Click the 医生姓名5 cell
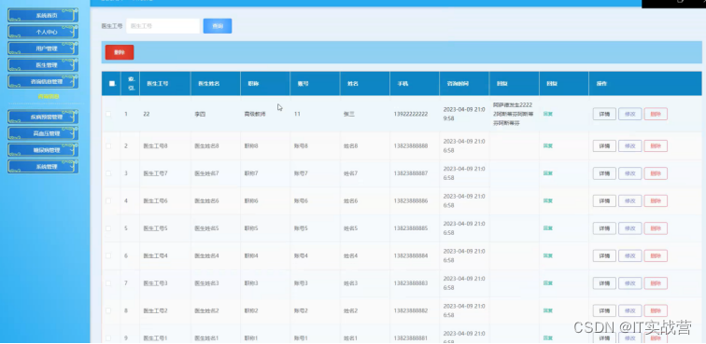 coord(206,228)
